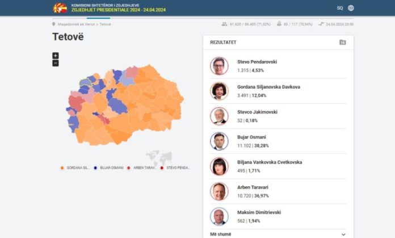Viewport: 395px width, 238px height.
Task: Click the location pin in breadcrumb
Action: [x=53, y=24]
